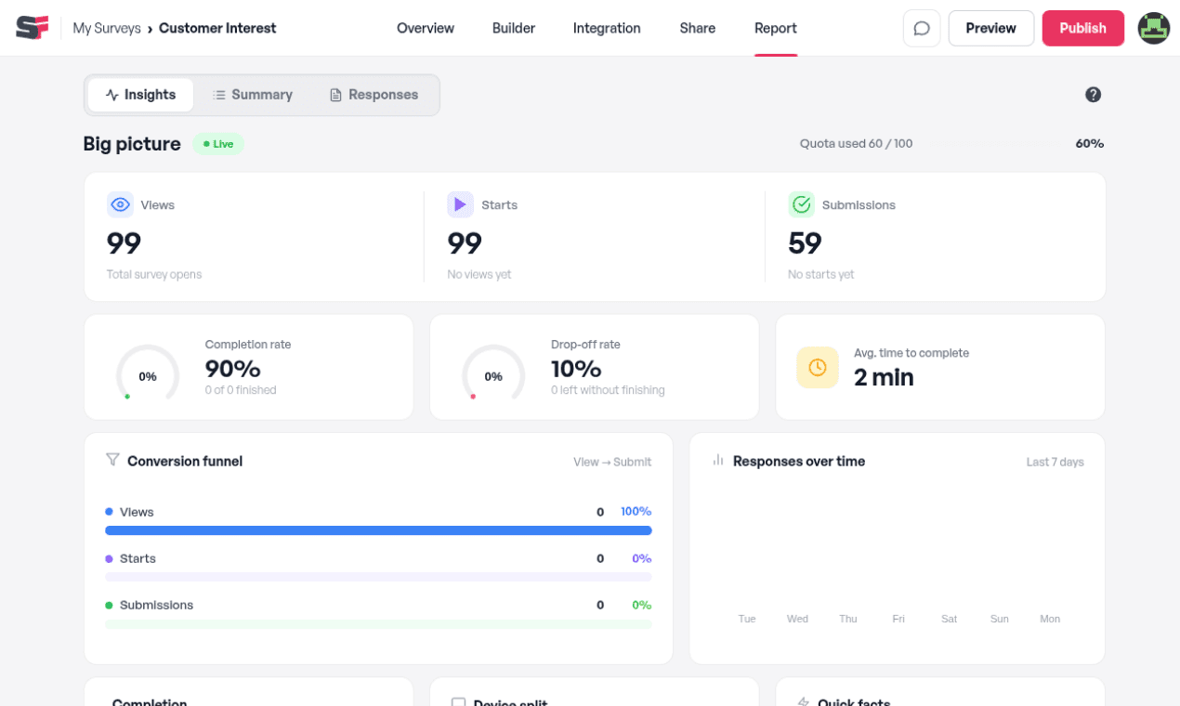Click the 'Sun' chart axis label
The width and height of the screenshot is (1180, 706).
point(999,619)
